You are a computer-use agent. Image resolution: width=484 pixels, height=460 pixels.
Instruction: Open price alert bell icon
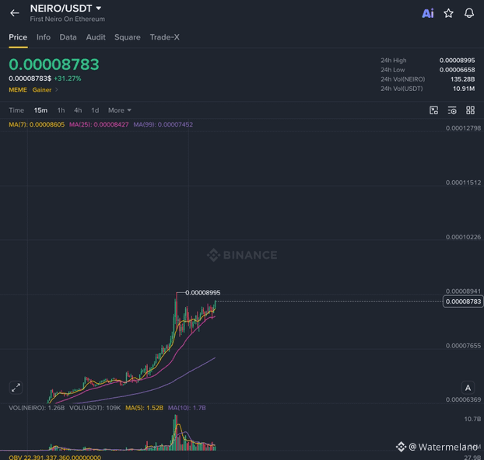coord(469,13)
